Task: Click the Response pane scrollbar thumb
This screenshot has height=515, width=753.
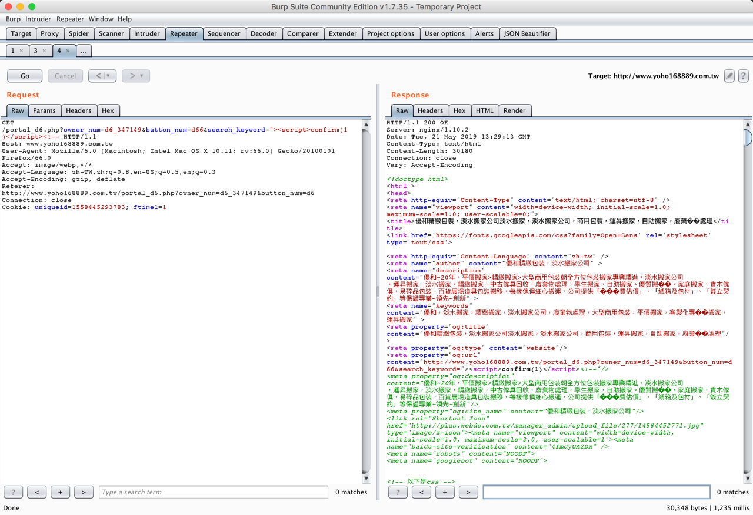Action: (748, 137)
